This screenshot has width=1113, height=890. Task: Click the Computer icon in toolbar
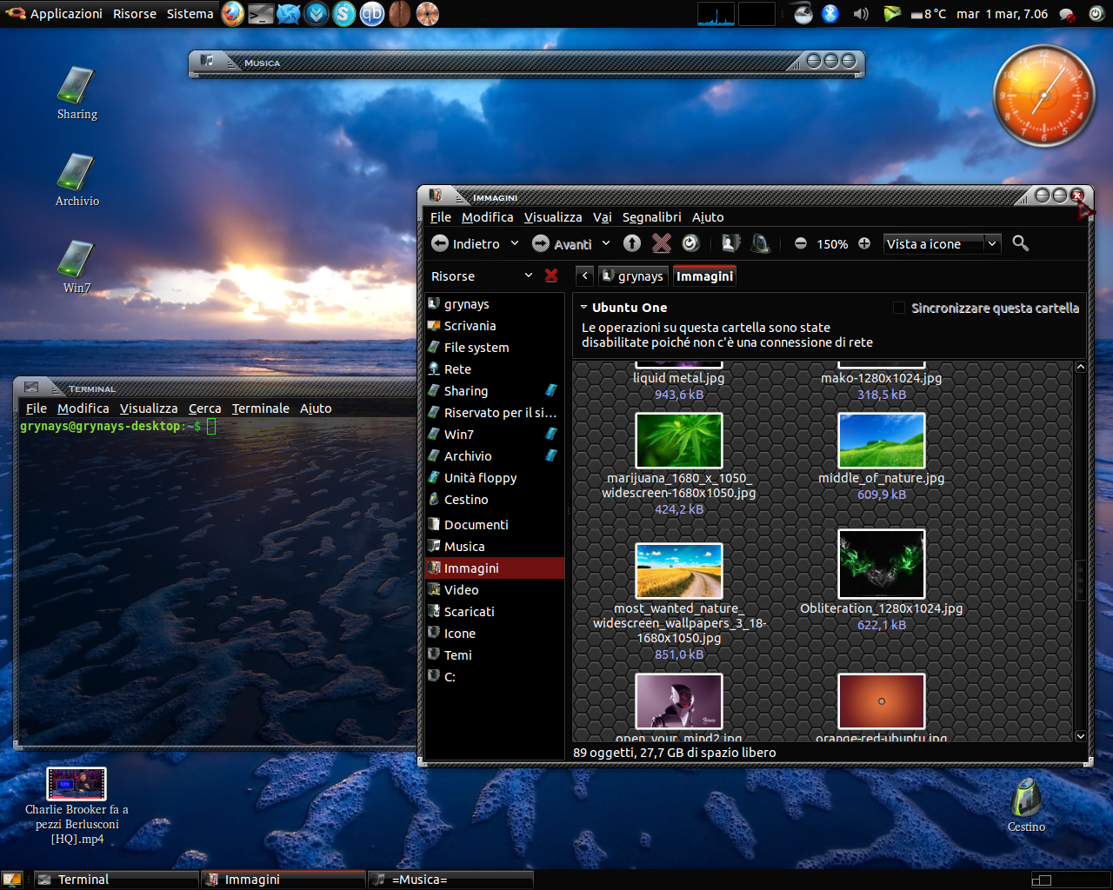point(761,244)
